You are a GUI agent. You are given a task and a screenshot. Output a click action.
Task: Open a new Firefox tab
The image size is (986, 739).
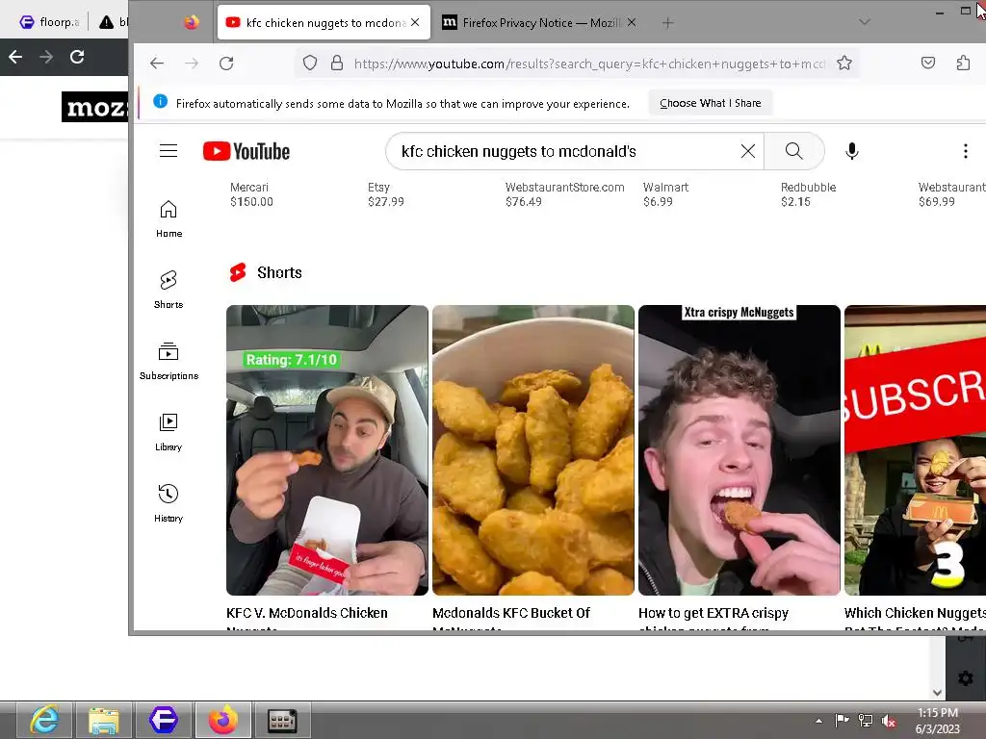[x=668, y=23]
